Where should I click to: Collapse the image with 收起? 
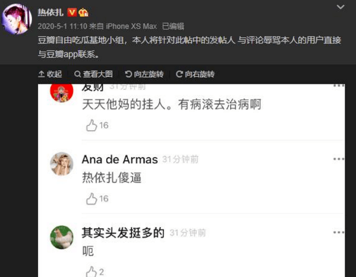(50, 74)
